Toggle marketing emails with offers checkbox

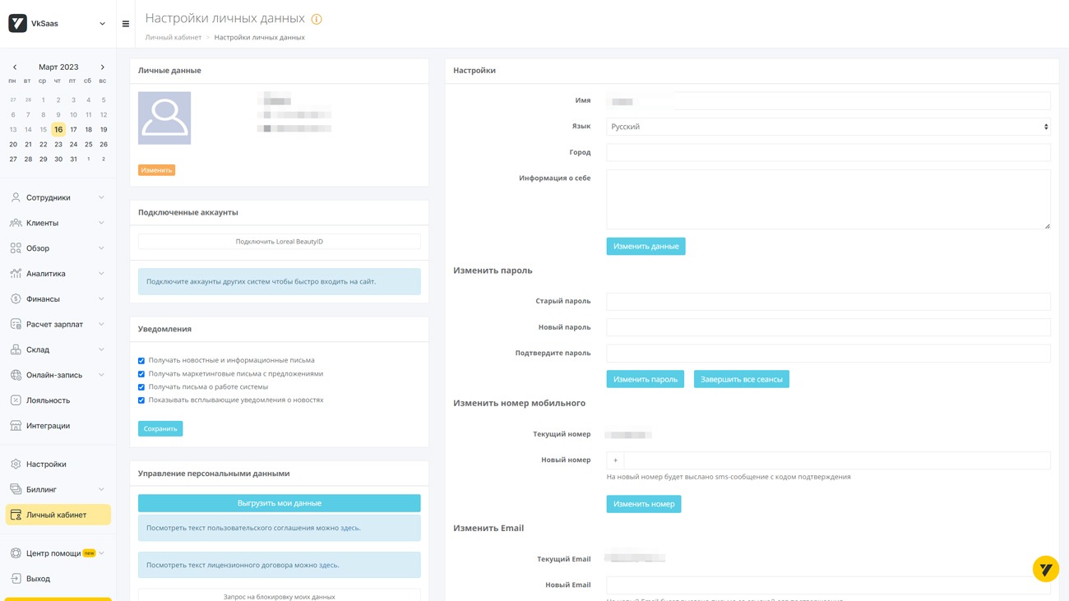click(141, 374)
